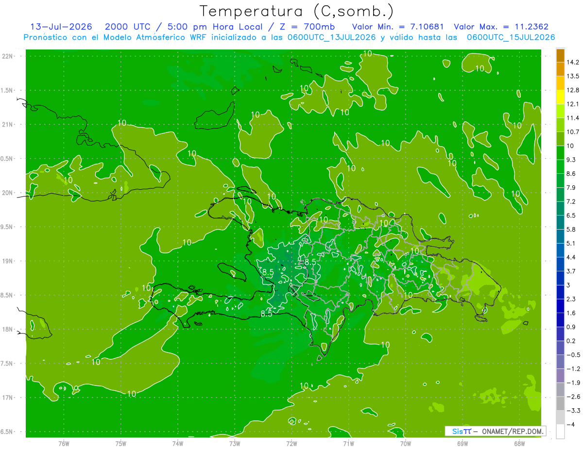The height and width of the screenshot is (450, 583).
Task: Click the "7.2" legend value
Action: (x=572, y=201)
